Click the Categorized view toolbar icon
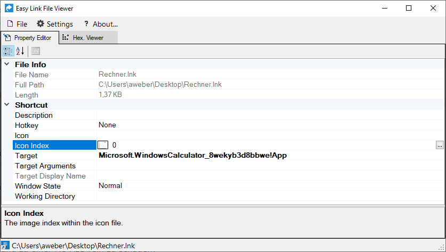 click(8, 51)
